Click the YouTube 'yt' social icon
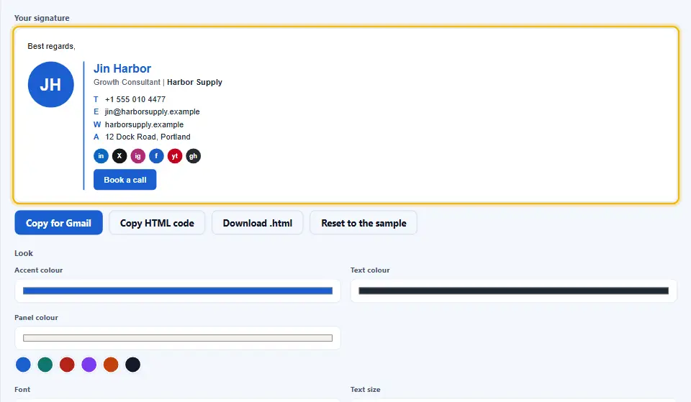The height and width of the screenshot is (402, 691). 175,156
